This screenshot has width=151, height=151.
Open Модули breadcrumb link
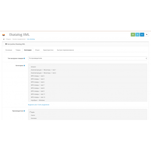[9, 39]
